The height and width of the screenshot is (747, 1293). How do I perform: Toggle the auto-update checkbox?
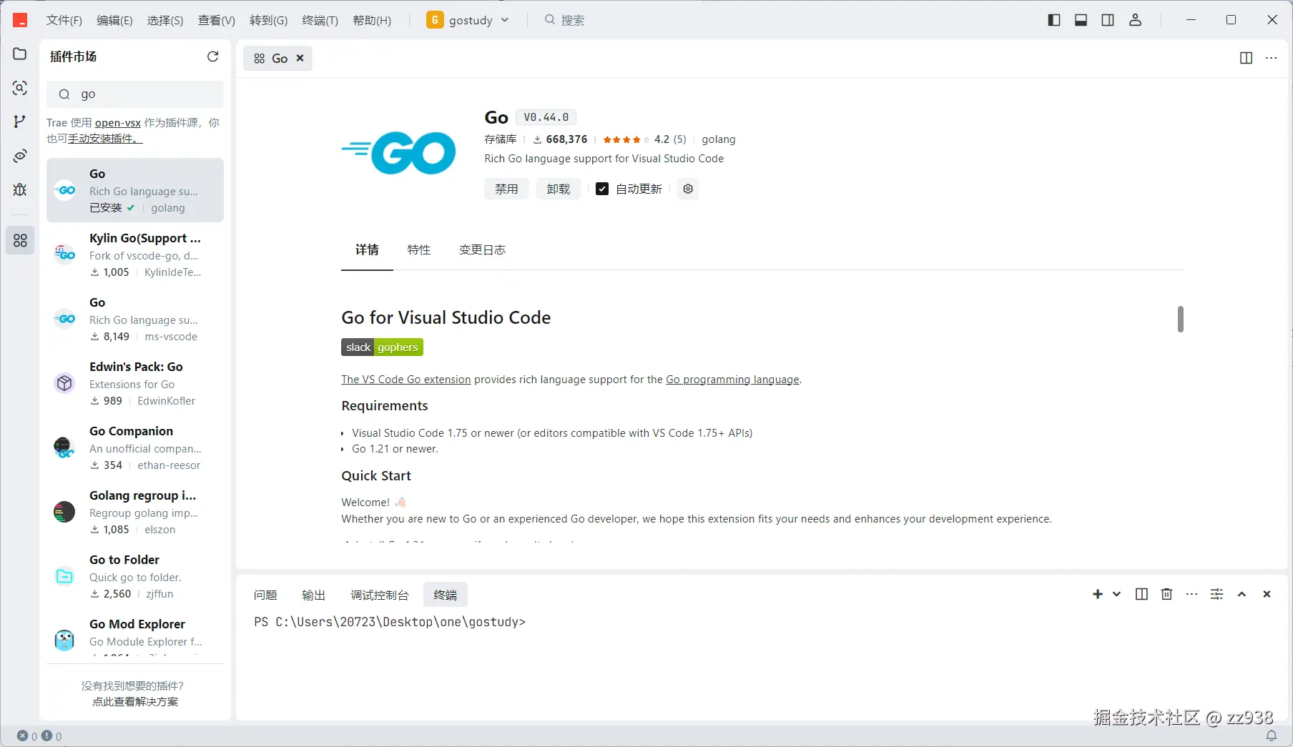tap(602, 189)
